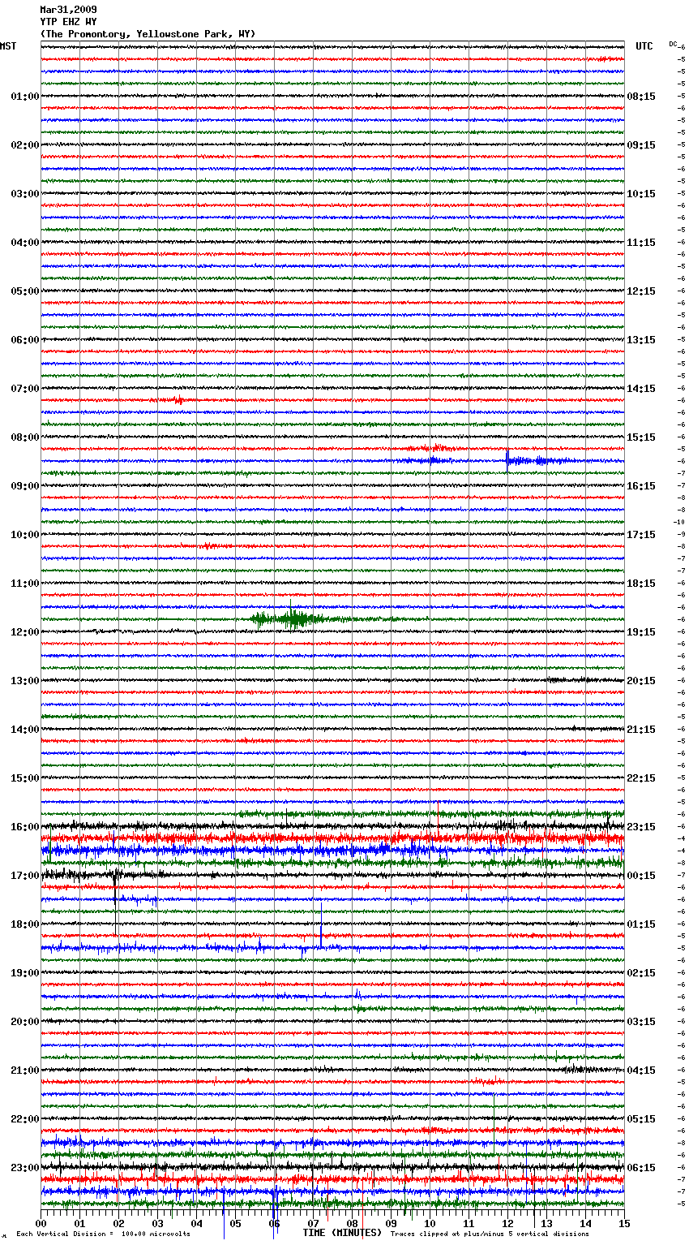This screenshot has width=689, height=1245.
Task: Select the station code YTP EHZ WY
Action: [x=68, y=22]
